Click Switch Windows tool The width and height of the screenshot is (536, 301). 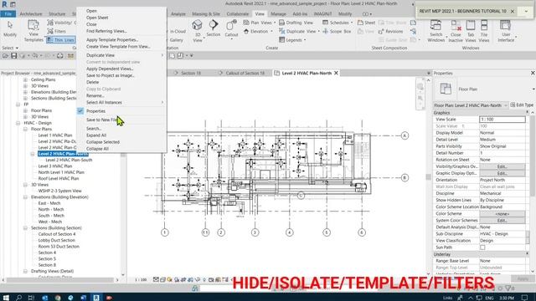[435, 31]
